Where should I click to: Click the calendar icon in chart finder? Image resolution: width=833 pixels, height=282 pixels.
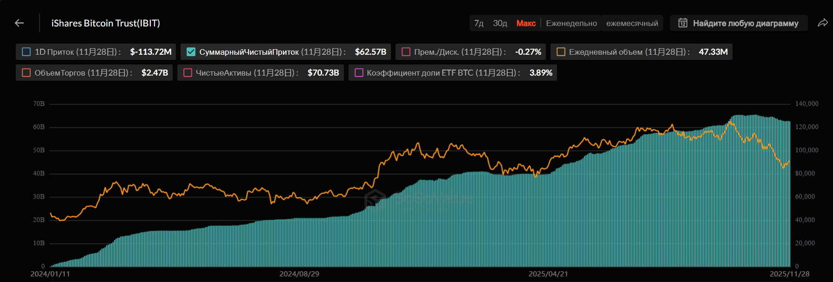(682, 23)
